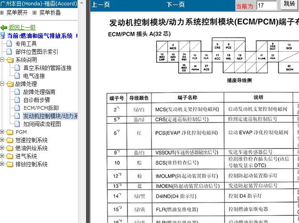
Task: Expand the 进气系统 tree node
Action: [2, 156]
